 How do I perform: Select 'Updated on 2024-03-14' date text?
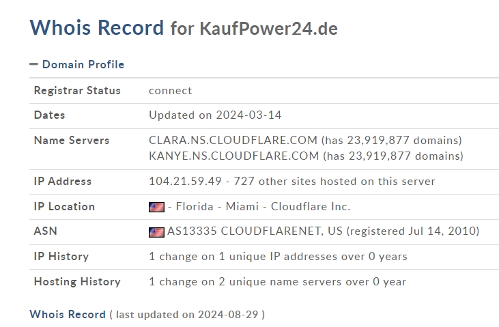pyautogui.click(x=215, y=115)
